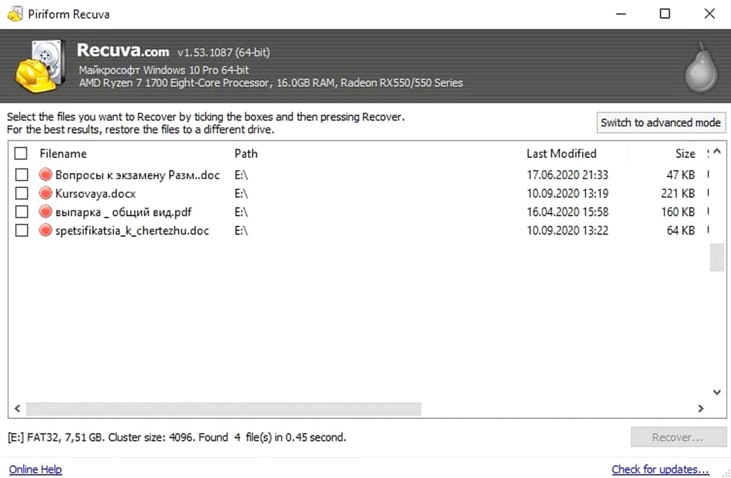The image size is (731, 478).
Task: Maximize the Recuva window
Action: tap(665, 13)
